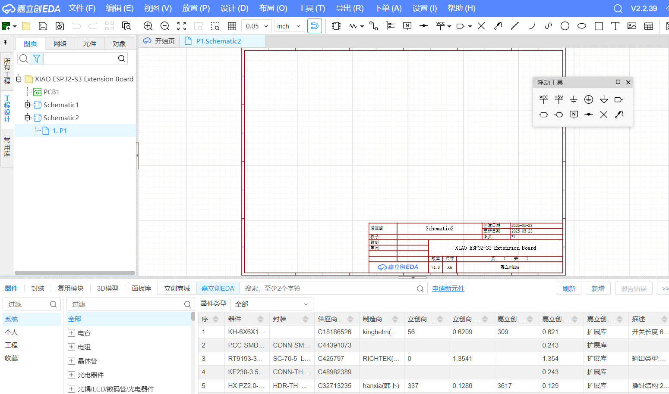Switch to the 元件 tab

pos(90,43)
